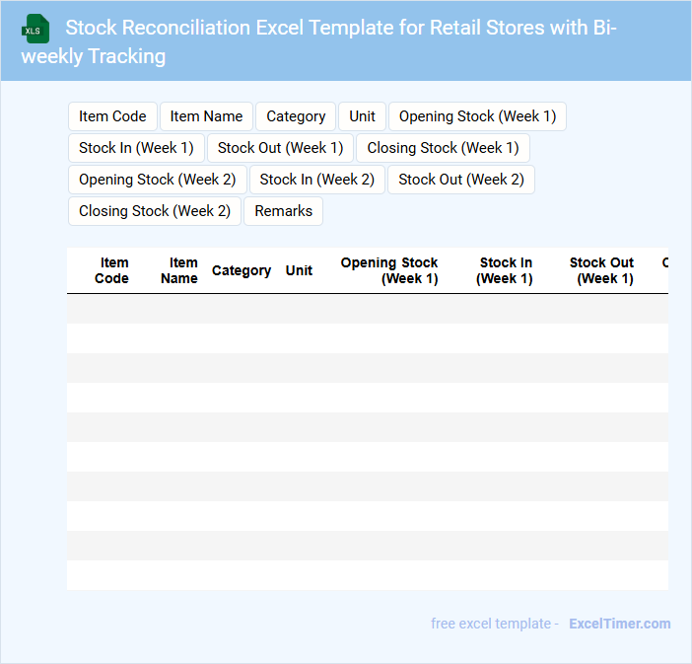Click the green XLS file icon
692x664 pixels.
tap(35, 30)
